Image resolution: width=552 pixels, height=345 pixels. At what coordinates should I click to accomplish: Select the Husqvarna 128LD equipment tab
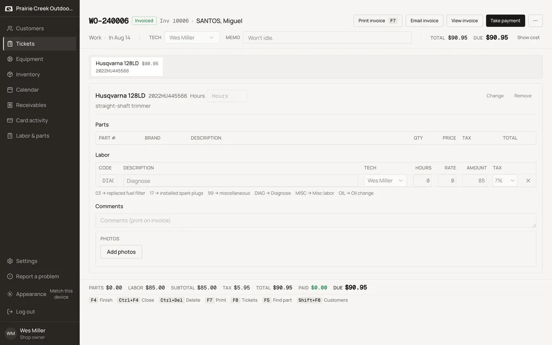tap(127, 67)
